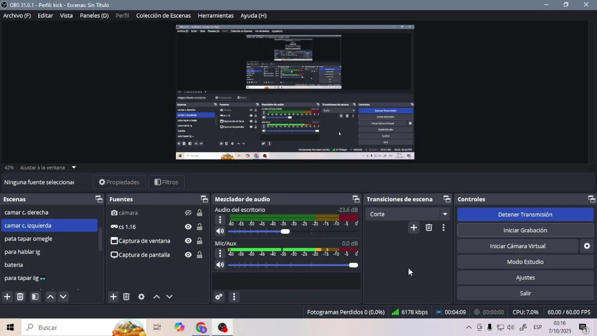
Task: Remove scene transition trash icon
Action: [x=429, y=228]
